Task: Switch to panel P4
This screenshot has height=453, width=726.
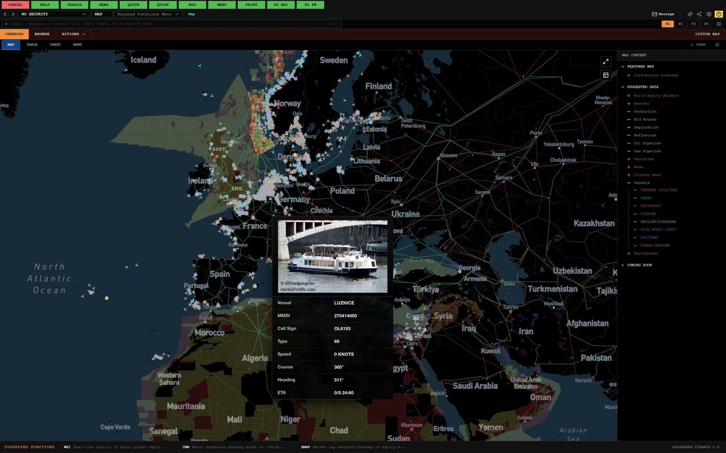Action: pos(706,24)
